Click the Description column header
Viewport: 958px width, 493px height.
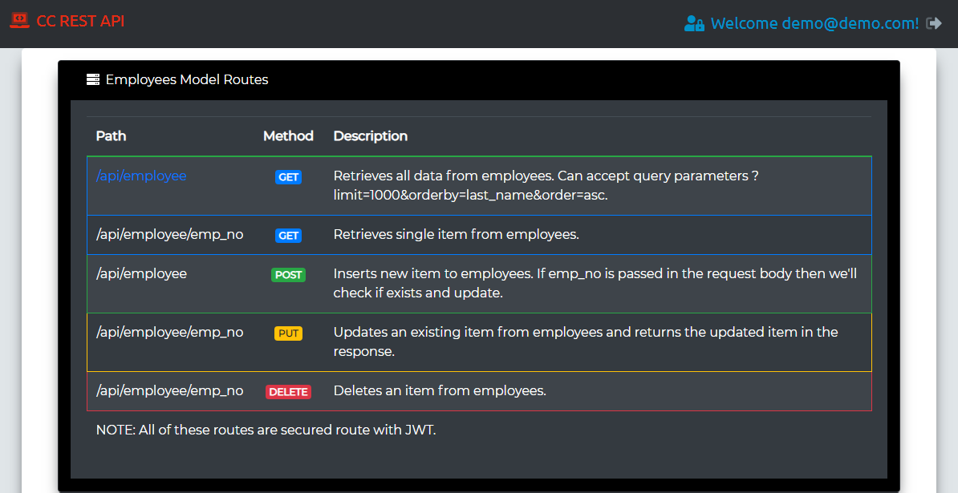point(370,135)
